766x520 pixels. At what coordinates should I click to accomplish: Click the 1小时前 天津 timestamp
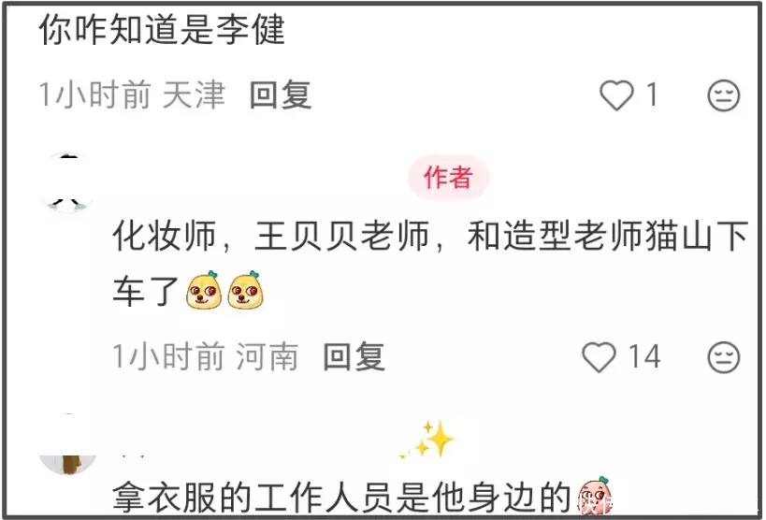(x=132, y=94)
